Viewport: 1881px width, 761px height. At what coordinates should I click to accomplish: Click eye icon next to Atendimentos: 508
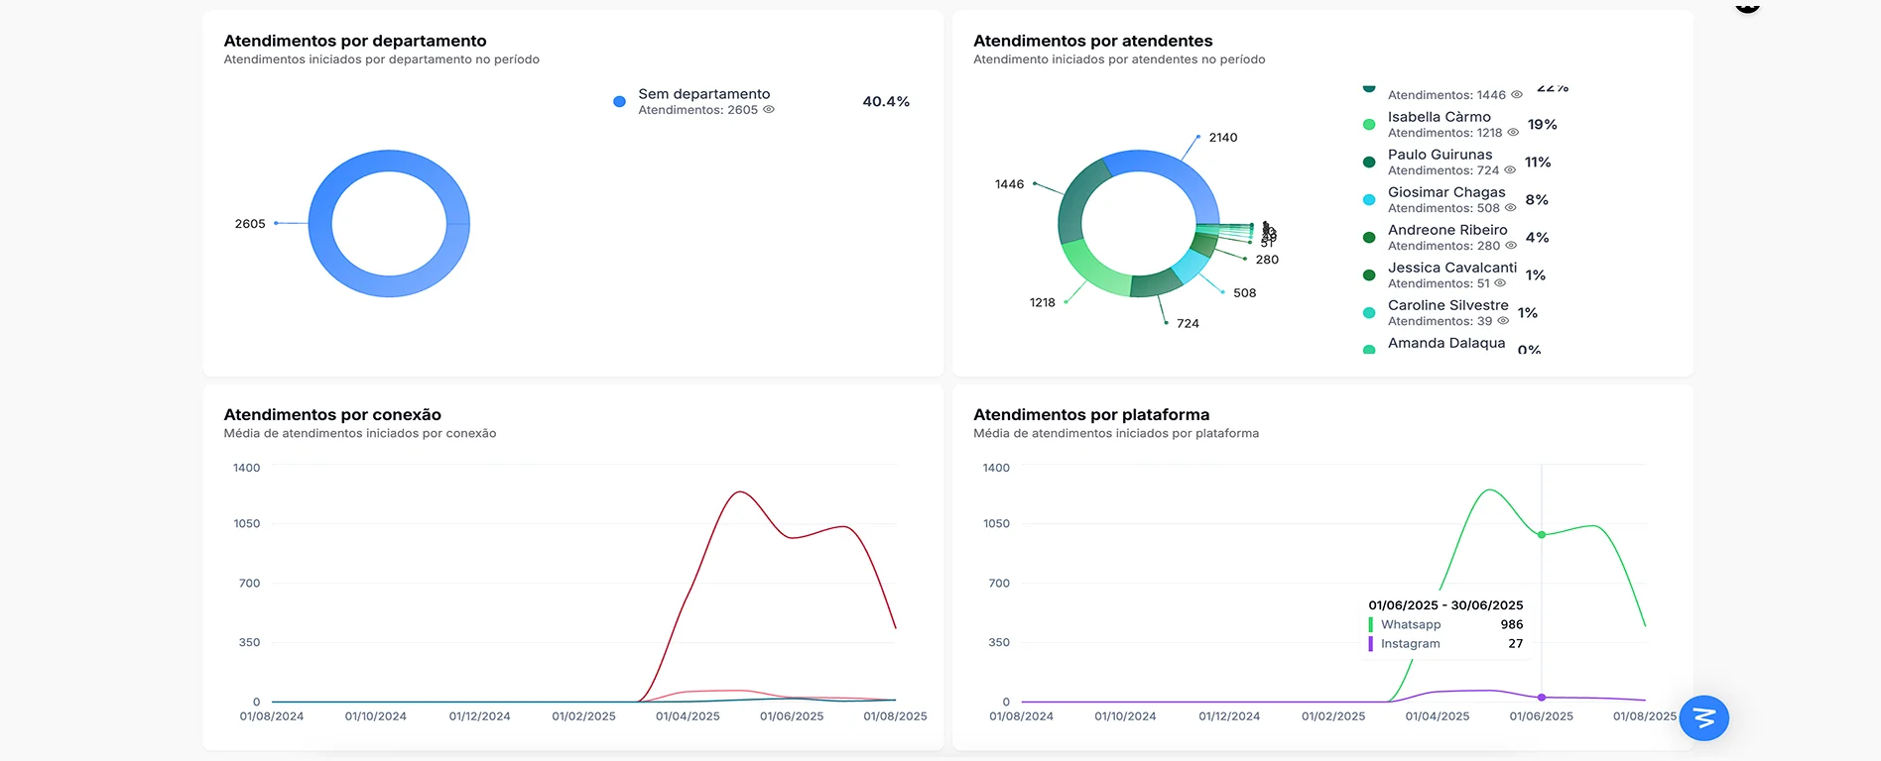click(x=1510, y=208)
